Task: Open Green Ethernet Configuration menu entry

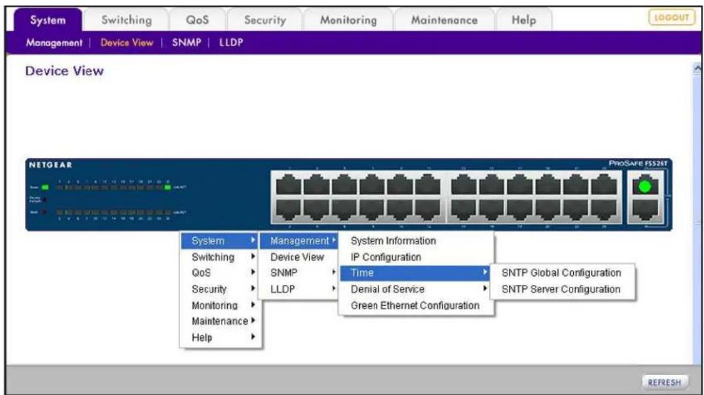Action: pos(416,305)
